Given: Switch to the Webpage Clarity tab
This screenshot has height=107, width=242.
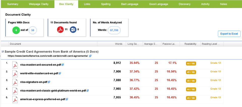Looking at the screenshot, I should point(39,4).
